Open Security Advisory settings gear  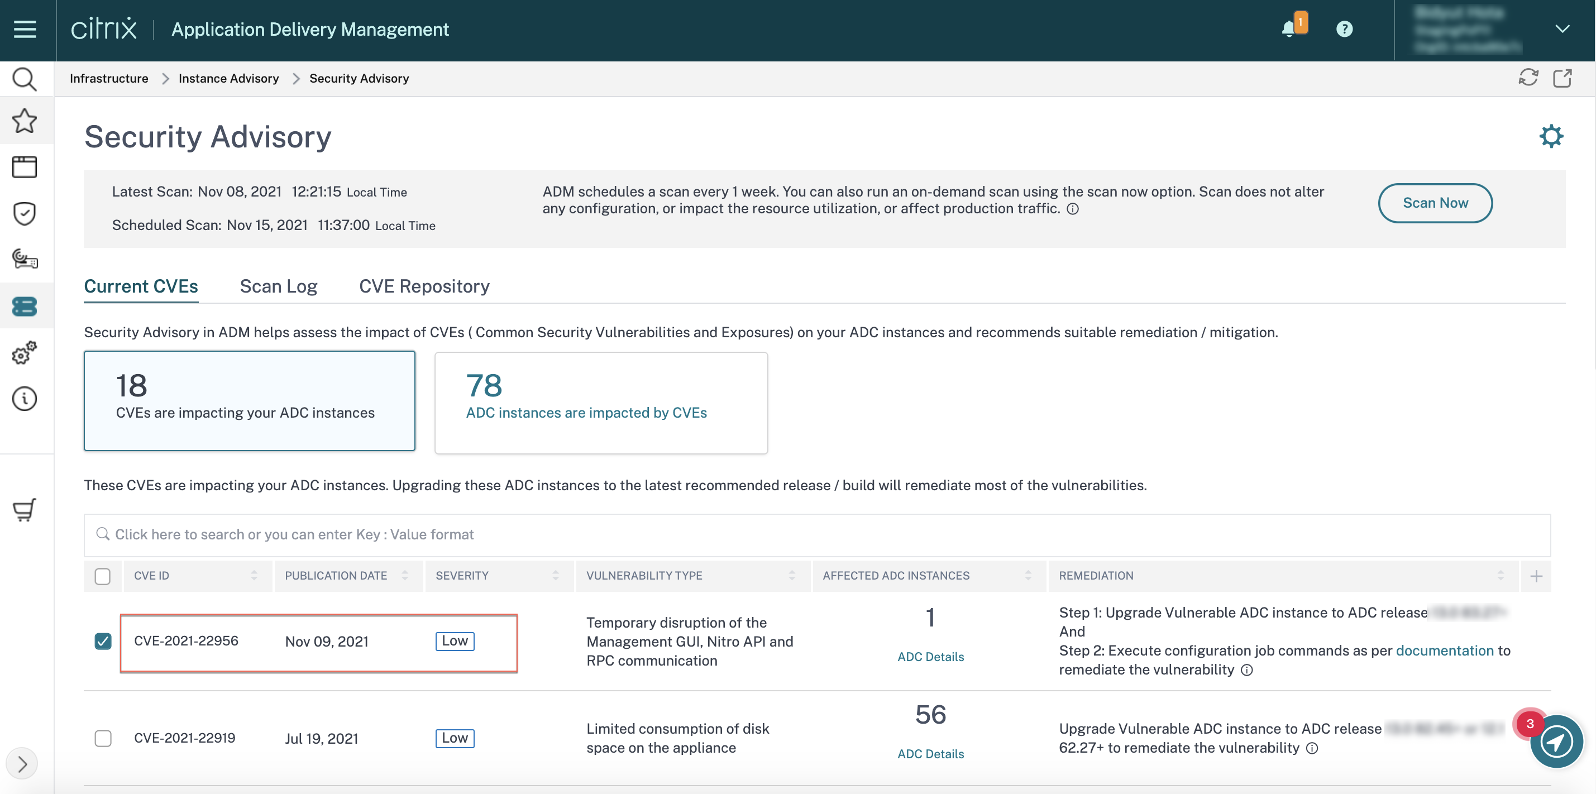[x=1551, y=136]
